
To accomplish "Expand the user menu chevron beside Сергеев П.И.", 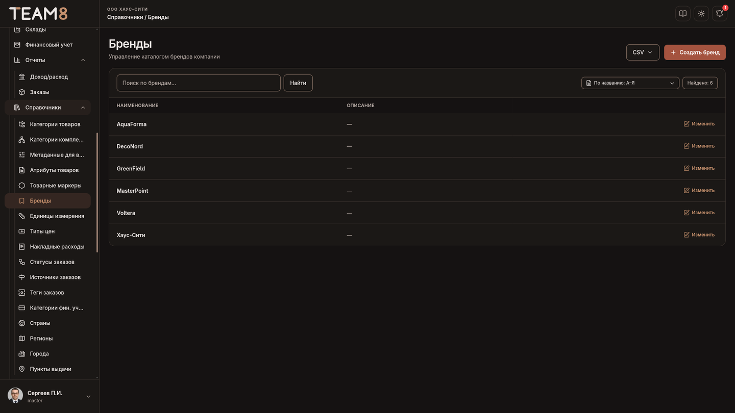I will 88,397.
